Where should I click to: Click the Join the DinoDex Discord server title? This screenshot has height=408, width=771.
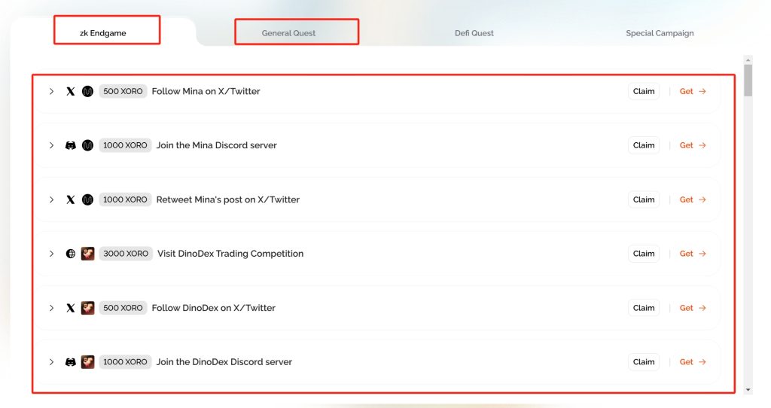pos(224,362)
